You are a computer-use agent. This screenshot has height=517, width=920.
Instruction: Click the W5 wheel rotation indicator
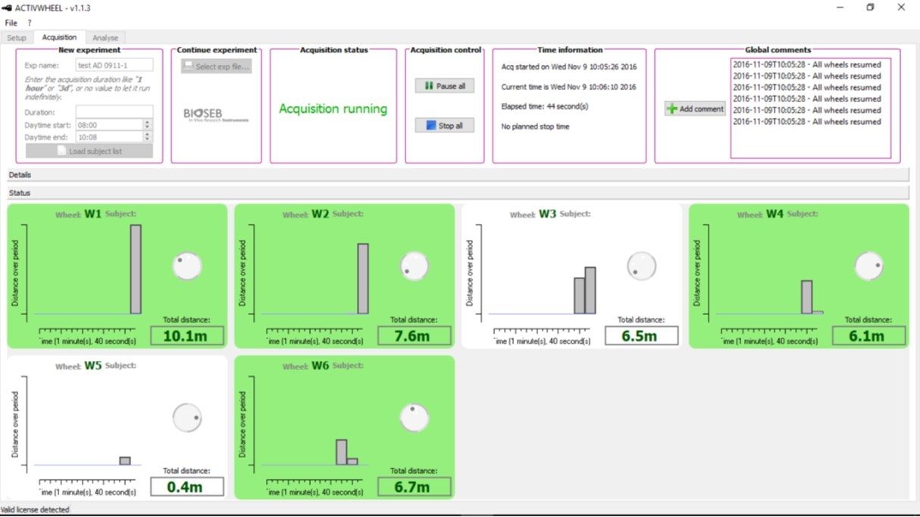click(187, 418)
